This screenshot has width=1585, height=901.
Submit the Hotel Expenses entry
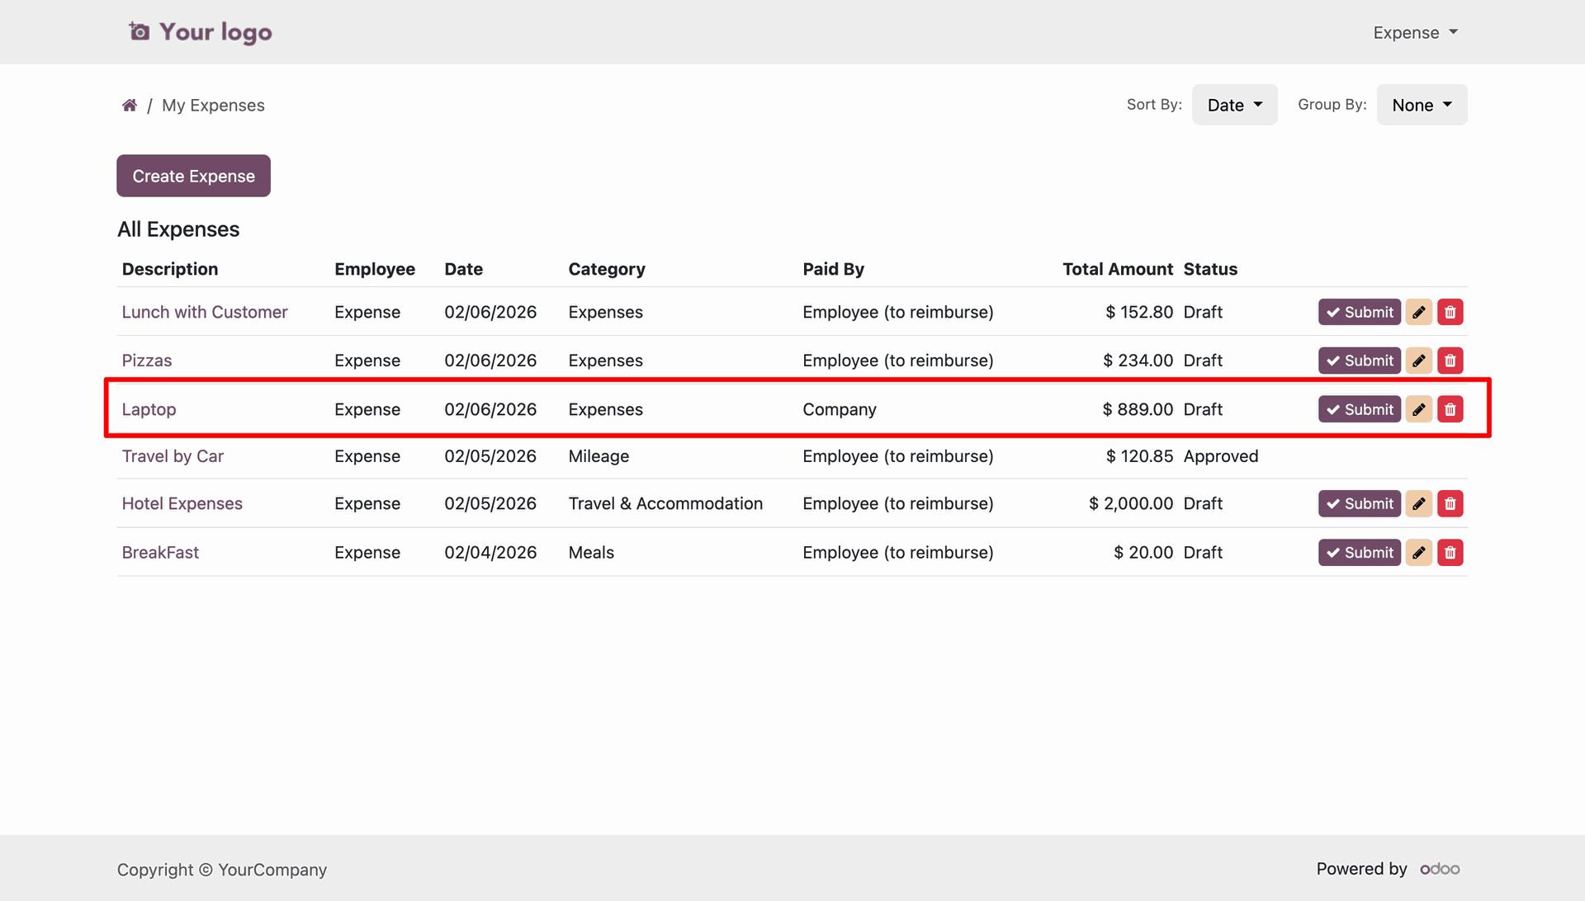(1359, 503)
